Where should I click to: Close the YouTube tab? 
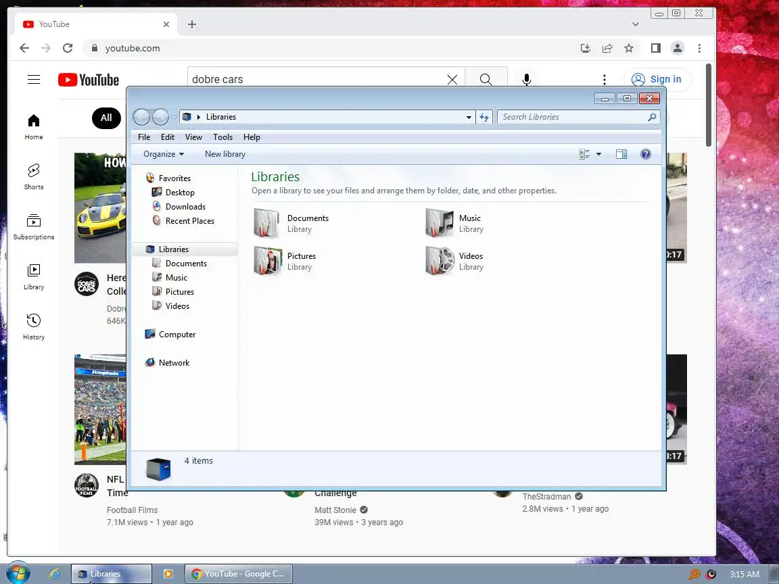click(166, 24)
